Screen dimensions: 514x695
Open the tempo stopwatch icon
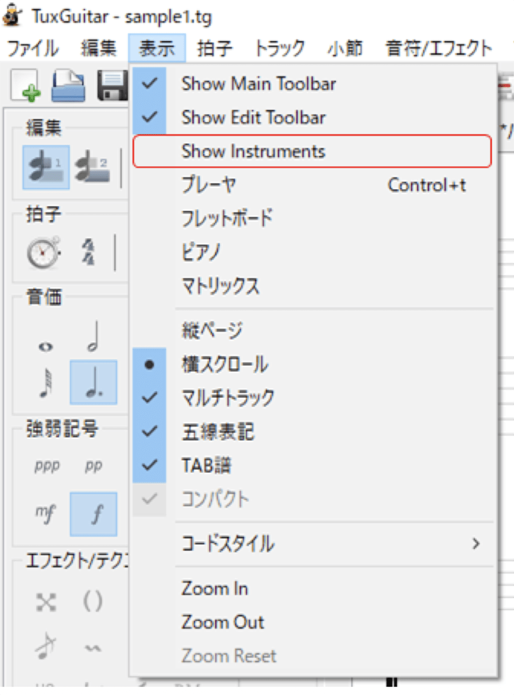click(43, 252)
